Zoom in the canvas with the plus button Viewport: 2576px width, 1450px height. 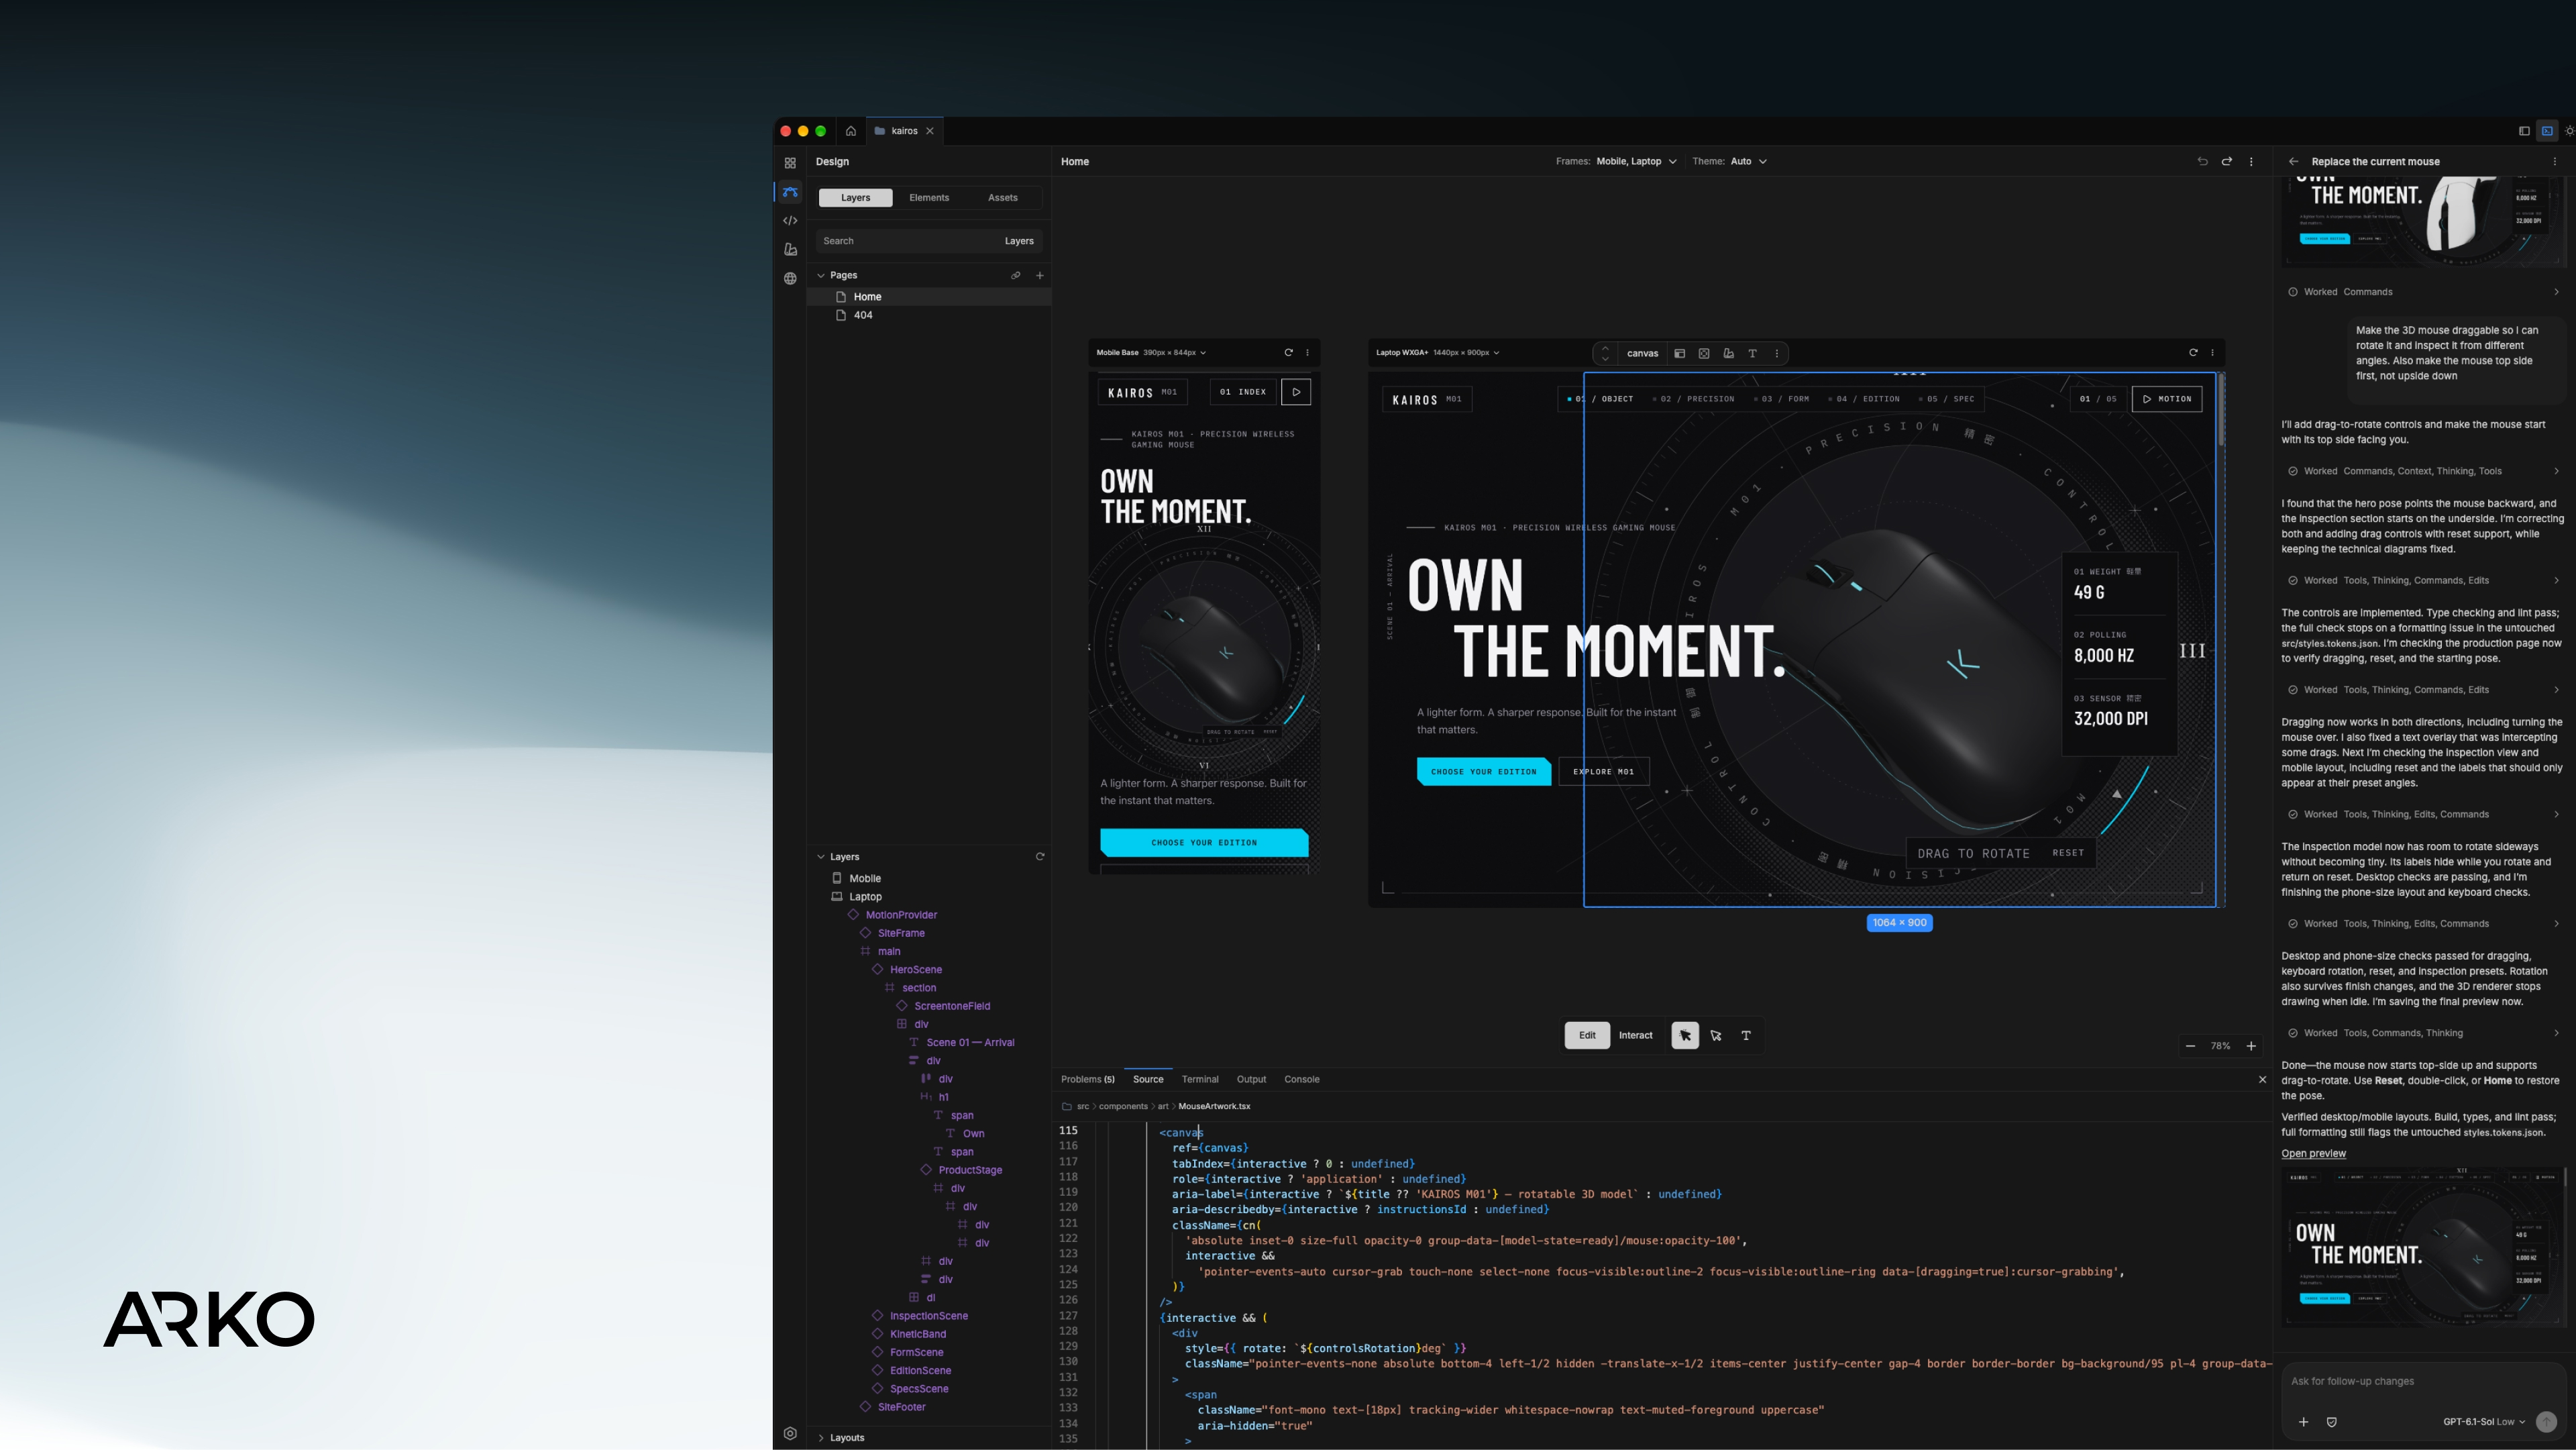(x=2251, y=1046)
